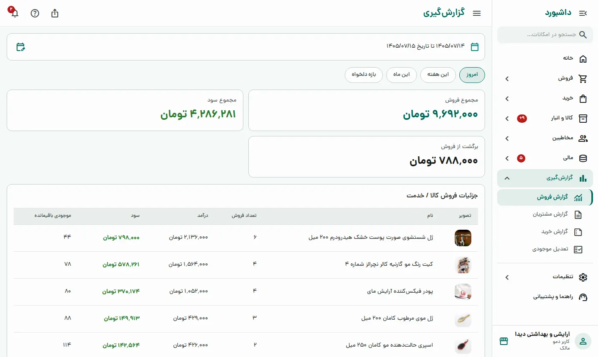Open گزارش فروش submenu item
This screenshot has width=598, height=357.
click(545, 197)
